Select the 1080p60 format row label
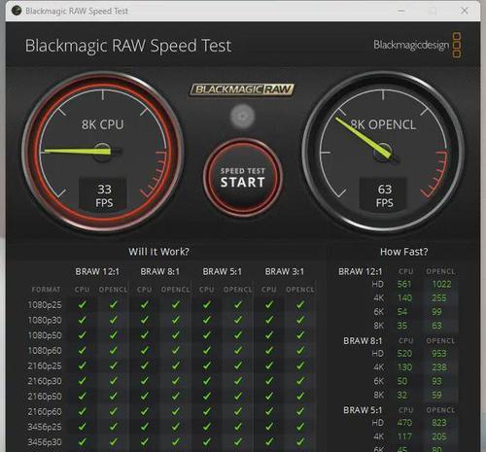This screenshot has height=452, width=486. pos(45,351)
